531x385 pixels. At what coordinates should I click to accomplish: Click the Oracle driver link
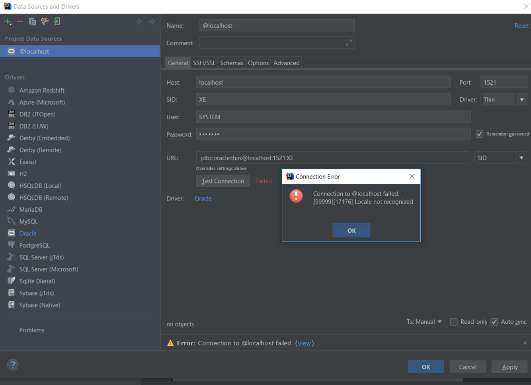(203, 198)
